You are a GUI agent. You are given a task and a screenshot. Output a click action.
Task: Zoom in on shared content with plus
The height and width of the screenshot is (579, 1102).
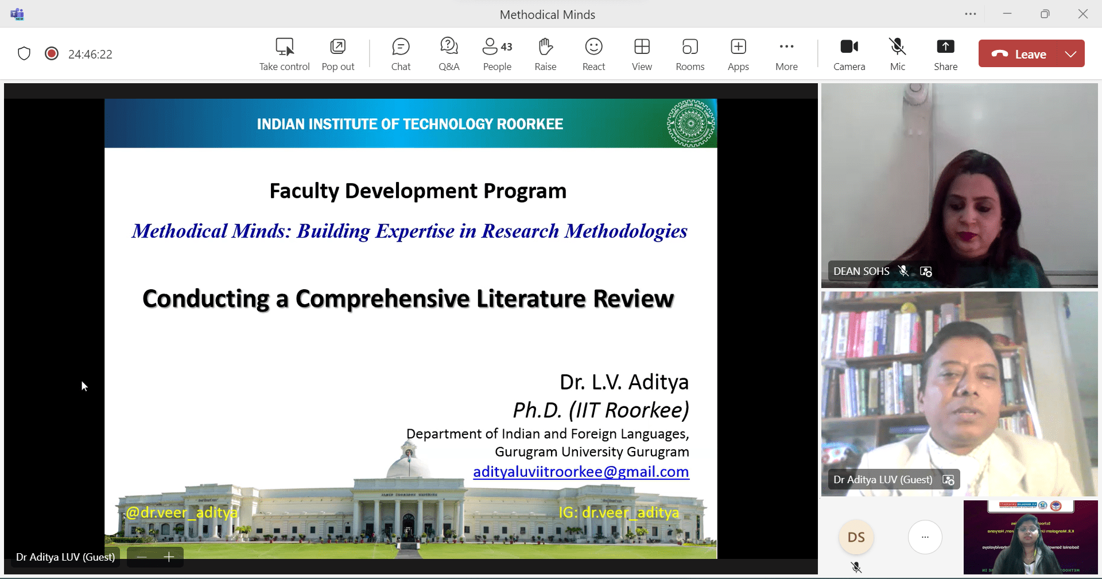click(169, 557)
